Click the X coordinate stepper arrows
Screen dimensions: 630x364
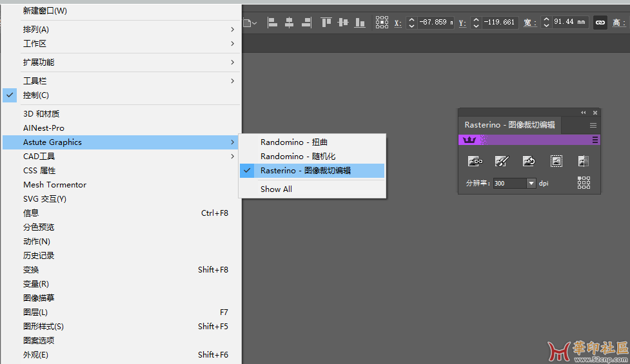411,23
